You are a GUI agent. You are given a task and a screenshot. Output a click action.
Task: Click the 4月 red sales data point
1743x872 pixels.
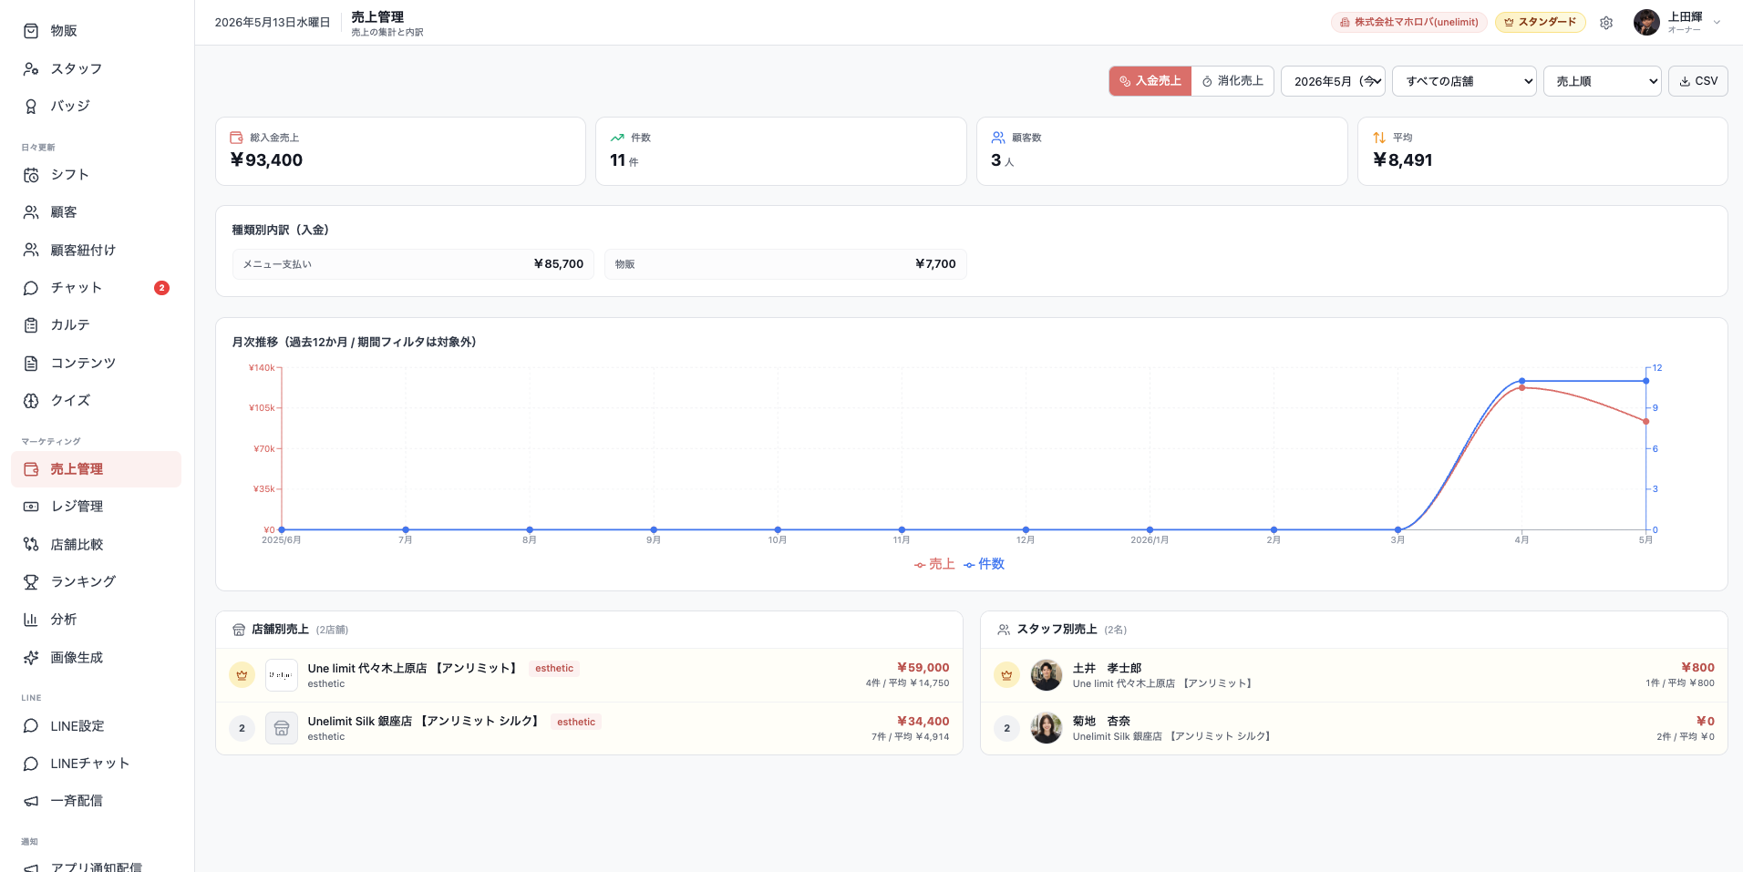tap(1521, 388)
